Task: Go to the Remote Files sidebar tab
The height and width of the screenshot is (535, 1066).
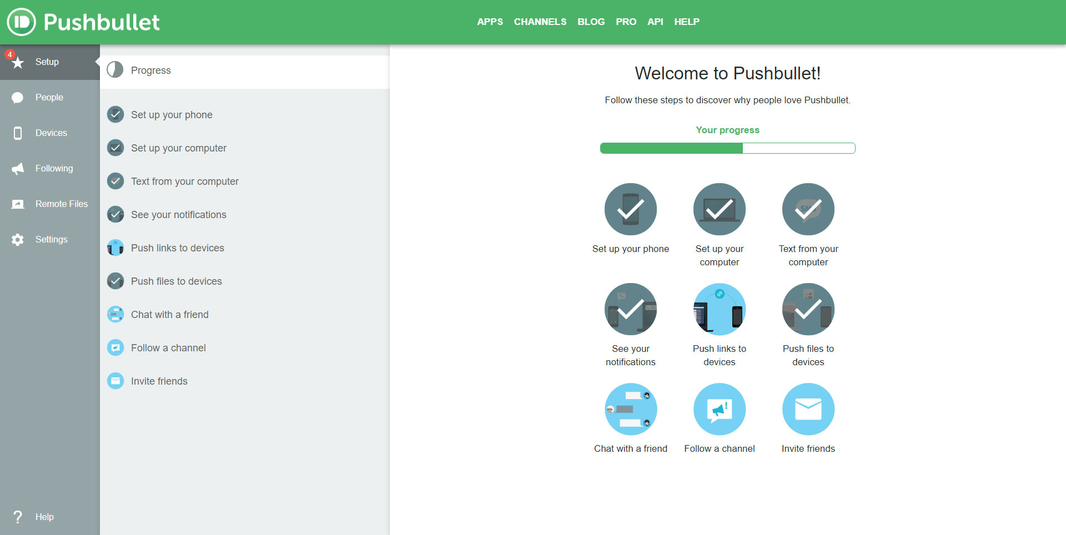Action: [x=50, y=204]
